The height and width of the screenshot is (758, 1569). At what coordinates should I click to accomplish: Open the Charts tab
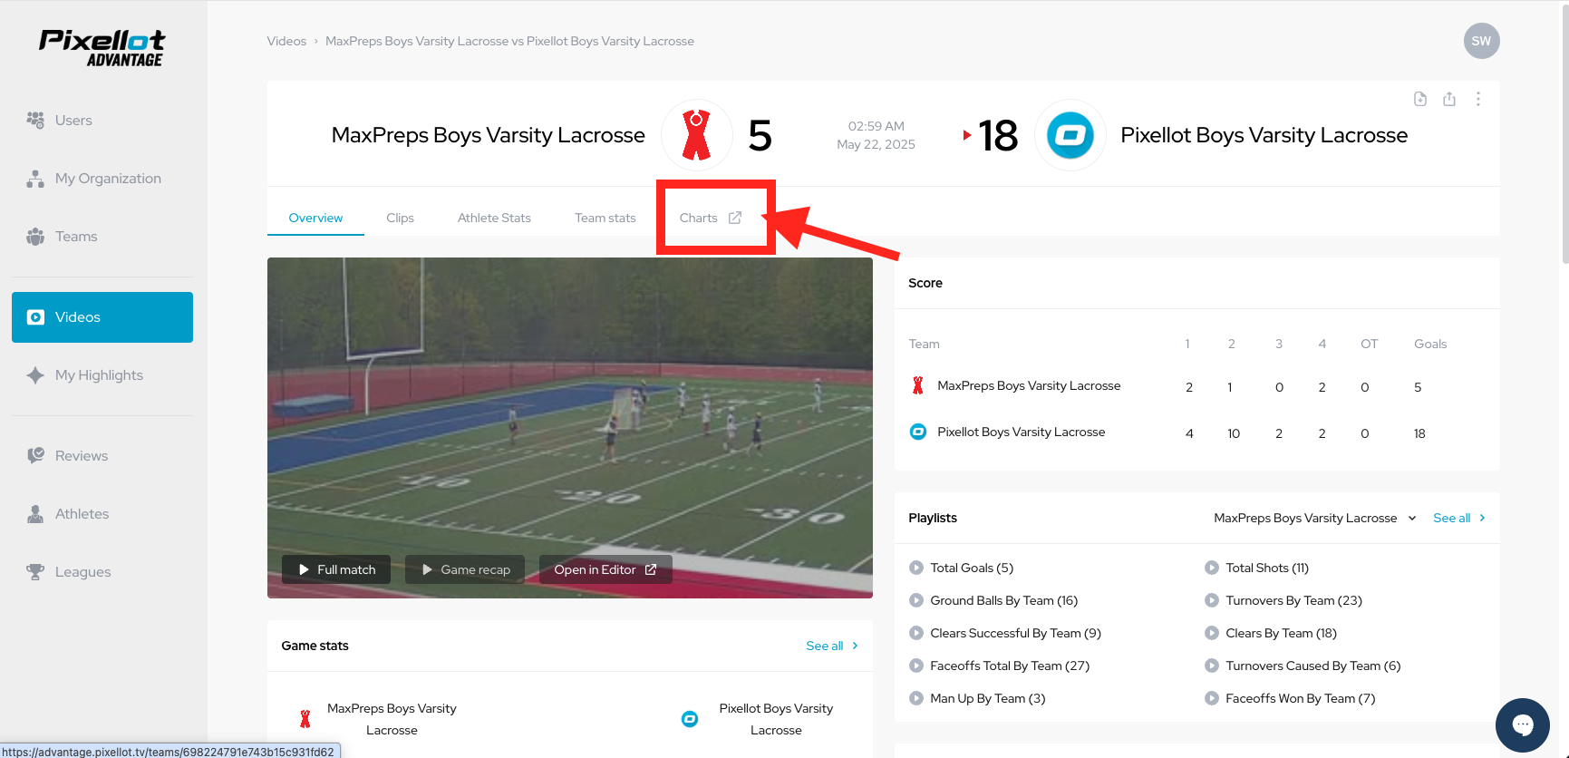tap(711, 218)
